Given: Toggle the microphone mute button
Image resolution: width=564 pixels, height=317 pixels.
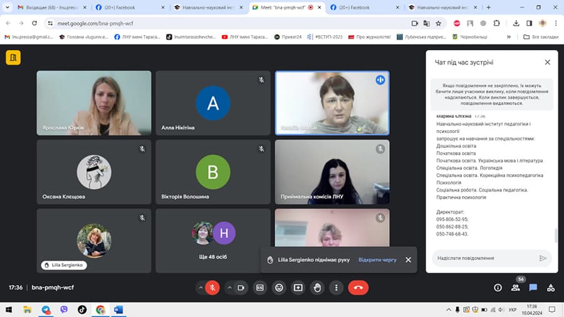Looking at the screenshot, I should (x=212, y=288).
